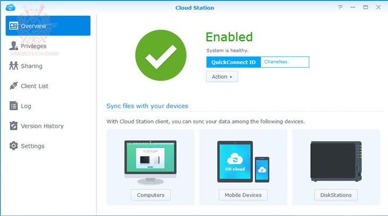Viewport: 388px width, 216px height.
Task: Click the Cloud Station window title
Action: (x=195, y=8)
